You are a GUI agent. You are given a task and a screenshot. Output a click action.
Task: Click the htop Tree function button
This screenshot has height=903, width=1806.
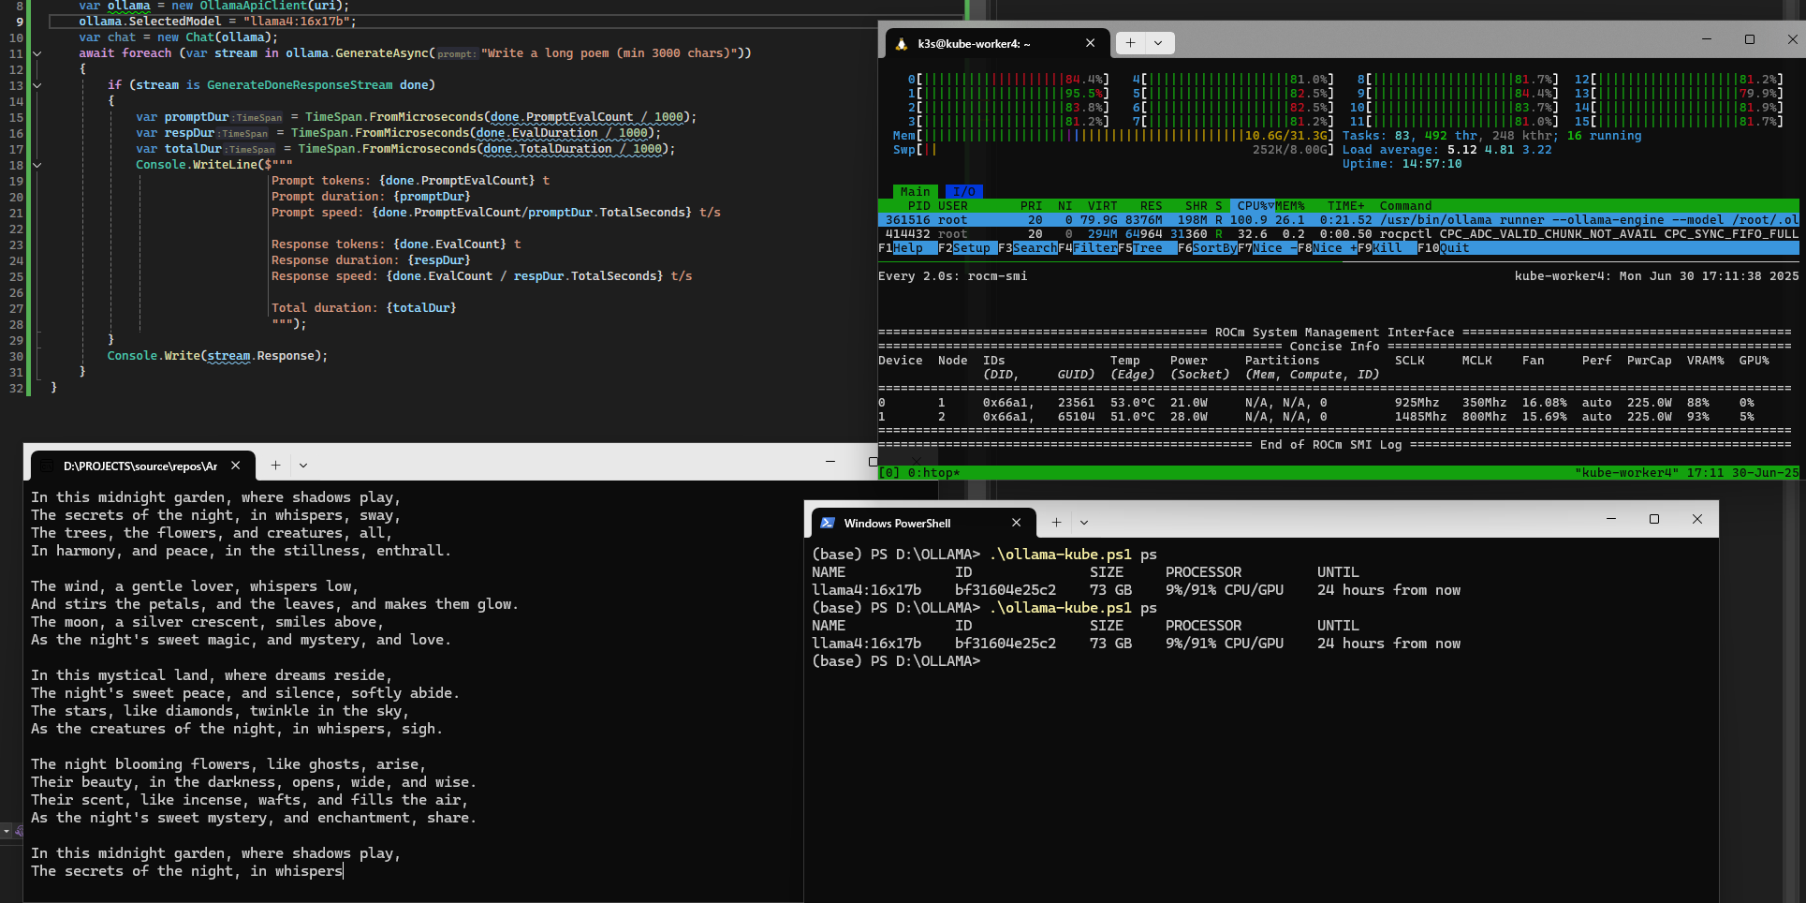coord(1147,248)
